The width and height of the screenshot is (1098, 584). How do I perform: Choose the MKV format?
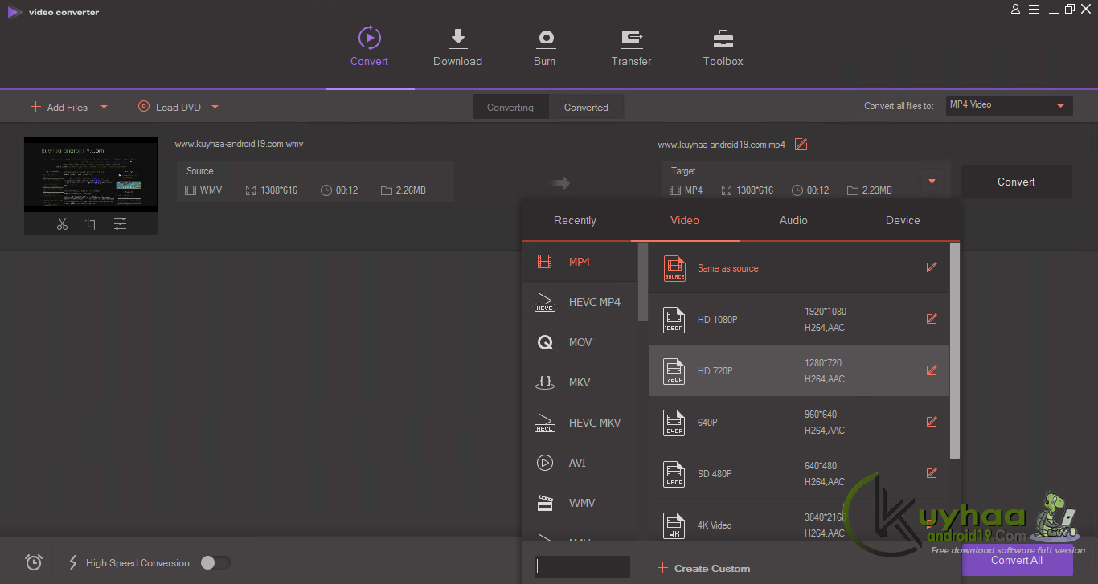(580, 382)
